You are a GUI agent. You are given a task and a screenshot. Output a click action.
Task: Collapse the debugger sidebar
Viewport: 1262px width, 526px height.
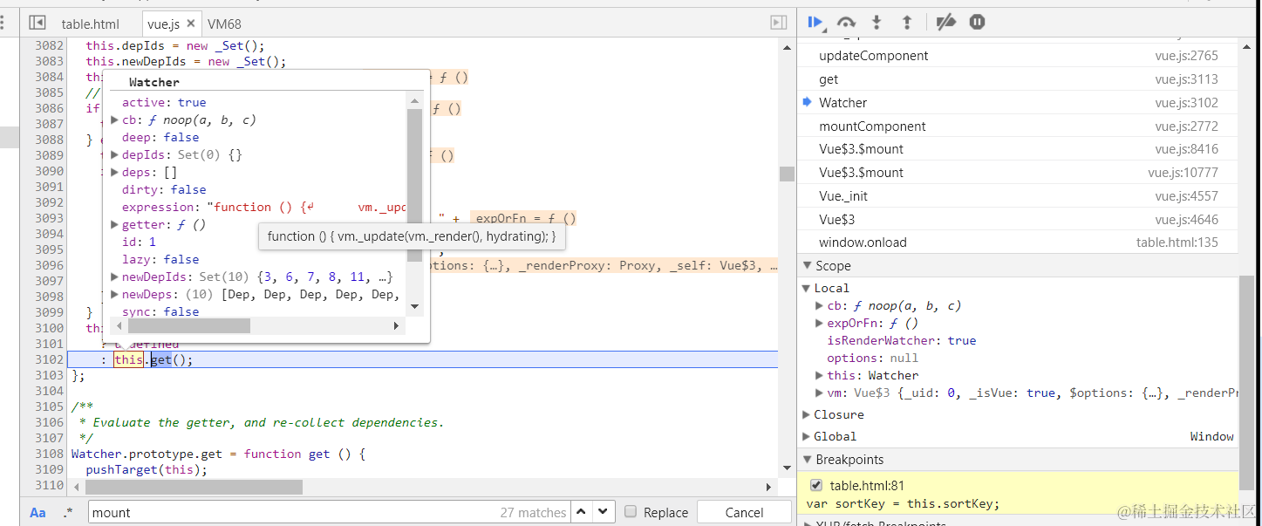[778, 23]
